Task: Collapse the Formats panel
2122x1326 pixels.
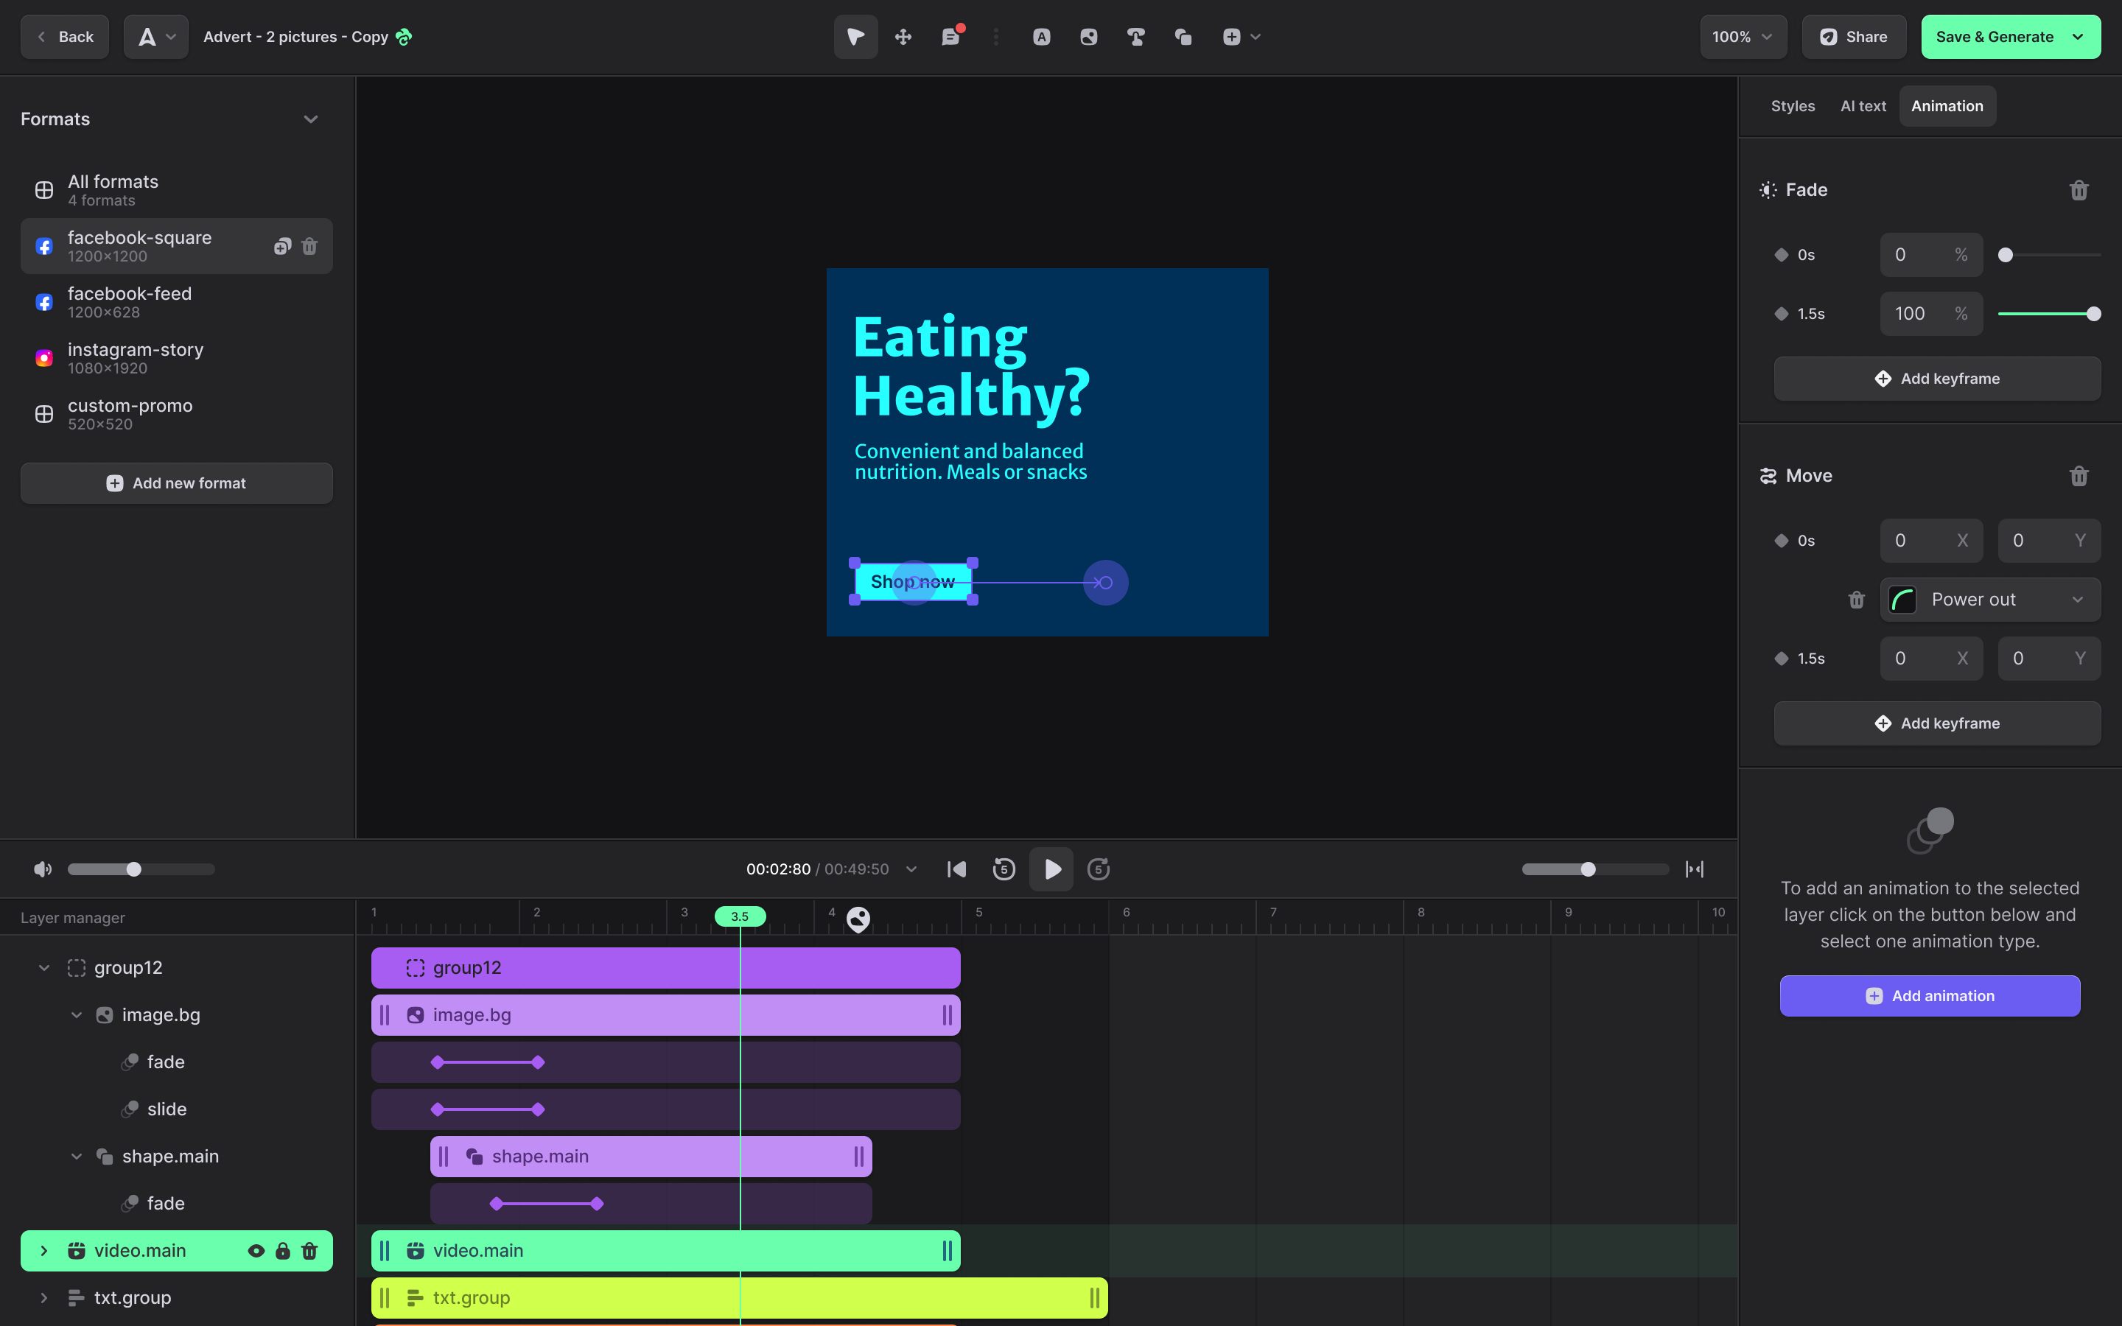Action: click(310, 119)
